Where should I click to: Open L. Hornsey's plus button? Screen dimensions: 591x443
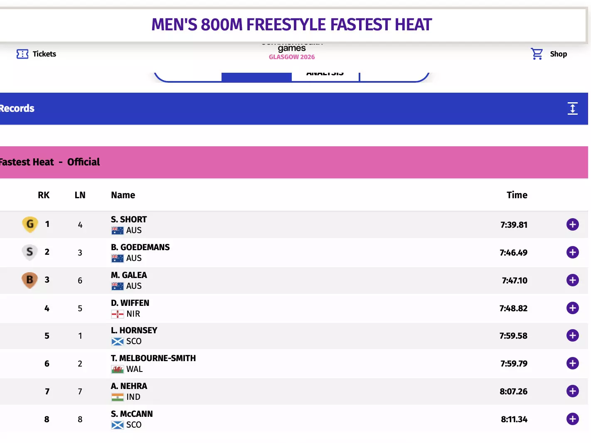tap(572, 335)
